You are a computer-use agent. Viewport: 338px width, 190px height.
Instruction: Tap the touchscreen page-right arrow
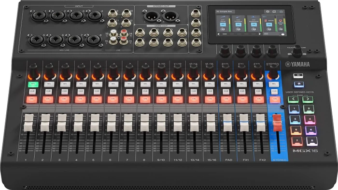(x=259, y=34)
